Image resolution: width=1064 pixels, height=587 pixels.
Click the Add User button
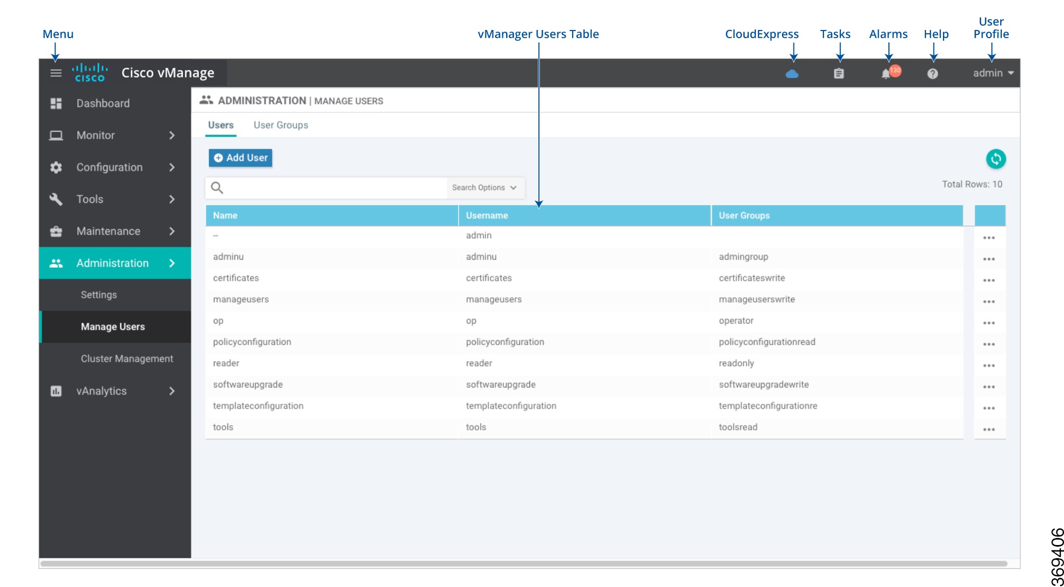[240, 158]
